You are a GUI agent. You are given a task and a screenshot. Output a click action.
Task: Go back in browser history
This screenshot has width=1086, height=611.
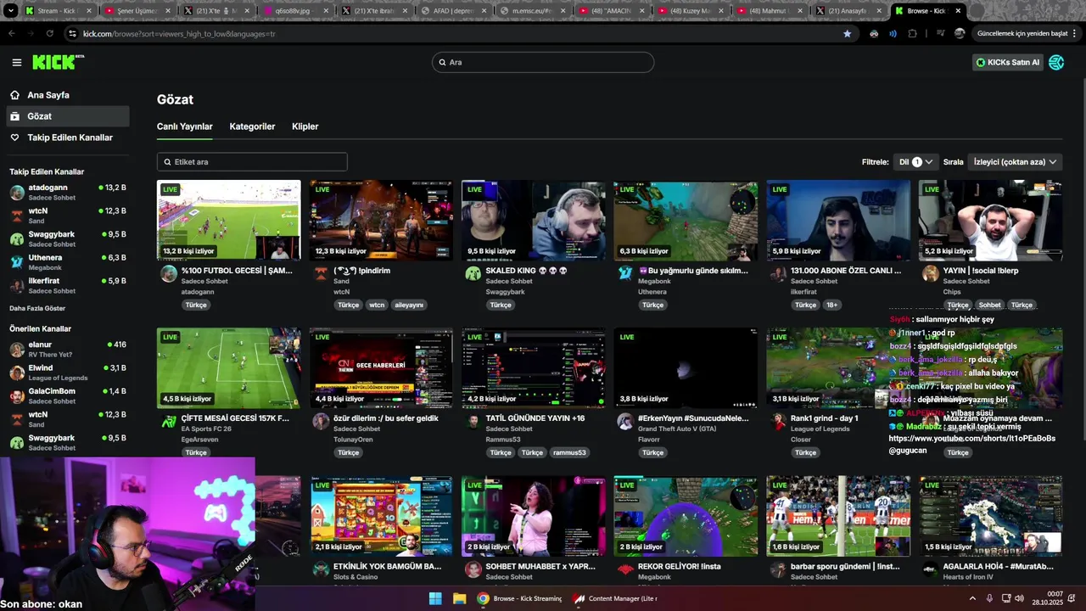click(x=11, y=34)
